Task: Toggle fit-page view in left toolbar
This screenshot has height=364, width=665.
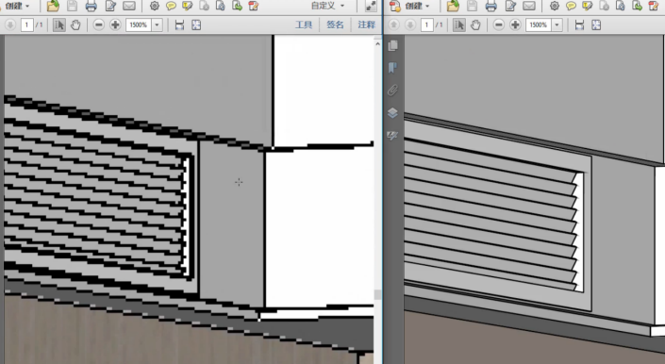Action: point(196,25)
